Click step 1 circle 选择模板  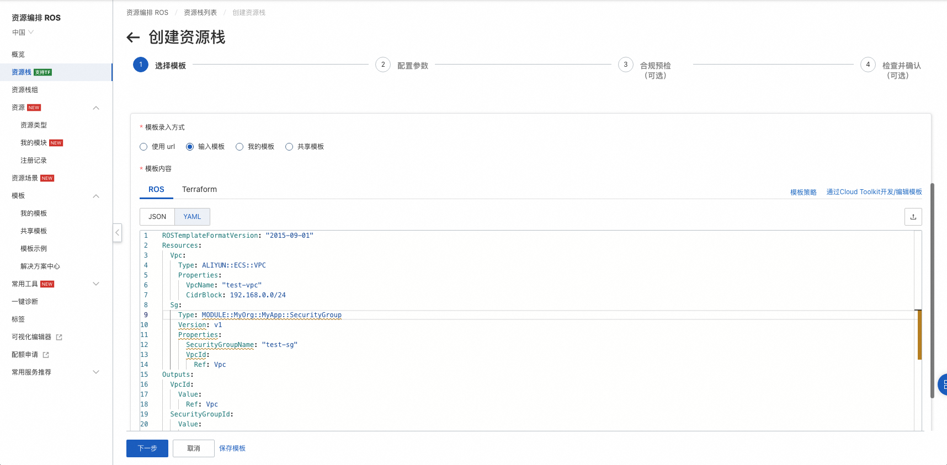141,65
